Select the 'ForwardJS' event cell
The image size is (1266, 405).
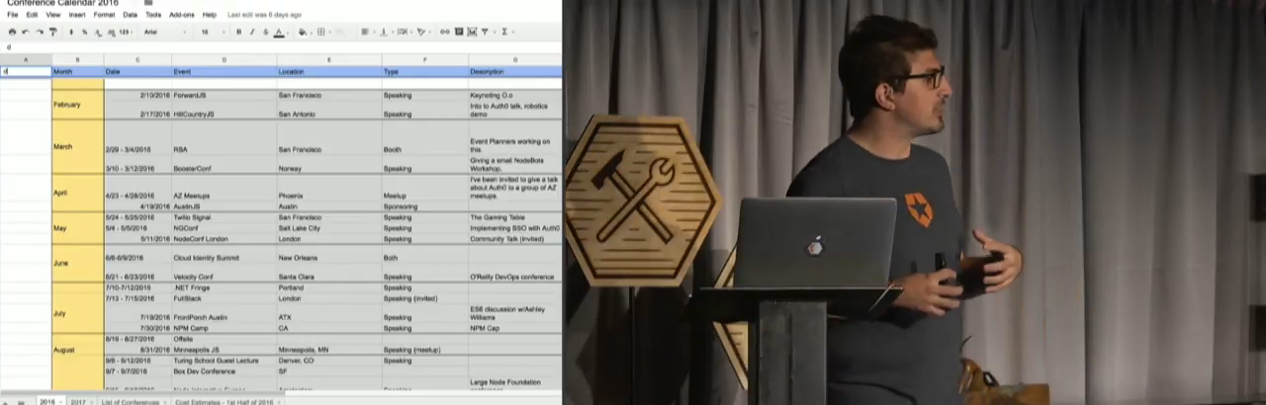[x=224, y=96]
